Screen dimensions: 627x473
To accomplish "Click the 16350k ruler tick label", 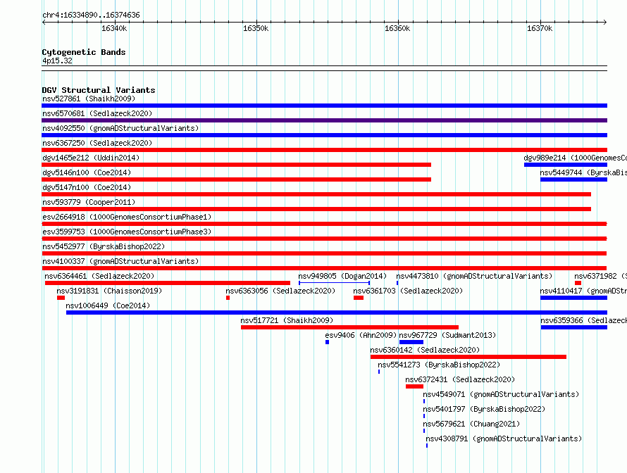I will coord(256,28).
